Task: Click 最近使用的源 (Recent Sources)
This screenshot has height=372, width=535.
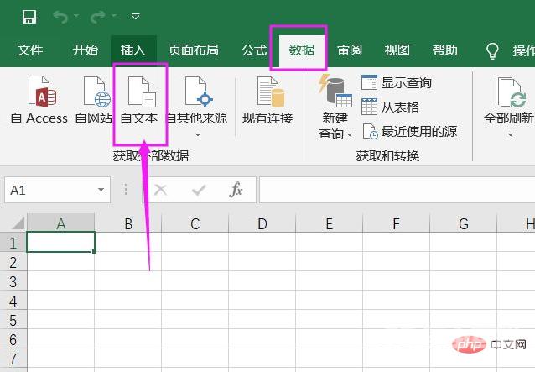Action: click(409, 132)
